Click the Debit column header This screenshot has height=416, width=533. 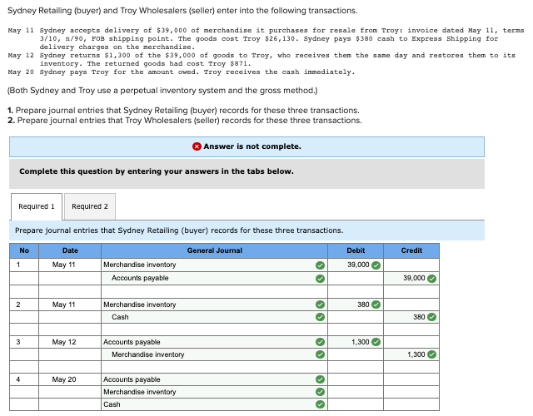tap(356, 250)
